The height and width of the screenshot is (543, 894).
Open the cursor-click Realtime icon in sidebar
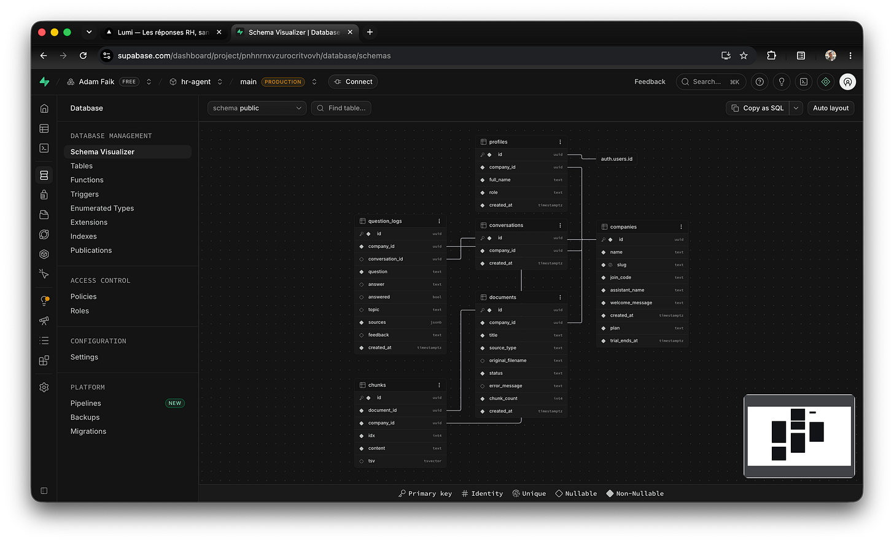(x=44, y=274)
